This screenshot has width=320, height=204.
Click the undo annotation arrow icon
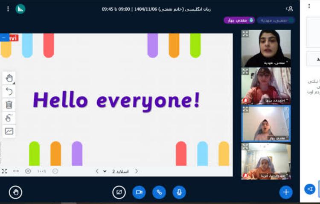9,91
